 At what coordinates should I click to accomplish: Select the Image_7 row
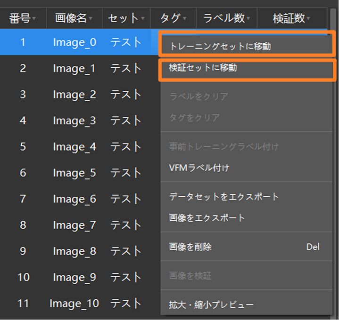tap(80, 225)
